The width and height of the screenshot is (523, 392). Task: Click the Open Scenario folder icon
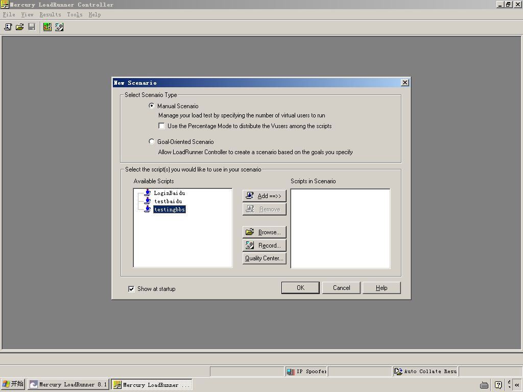[x=20, y=27]
